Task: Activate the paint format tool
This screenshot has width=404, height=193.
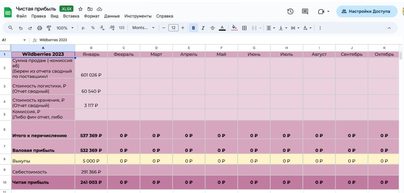Action: click(49, 28)
